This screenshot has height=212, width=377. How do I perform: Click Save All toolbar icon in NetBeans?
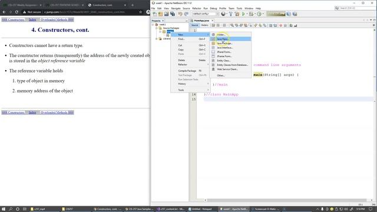pos(173,14)
